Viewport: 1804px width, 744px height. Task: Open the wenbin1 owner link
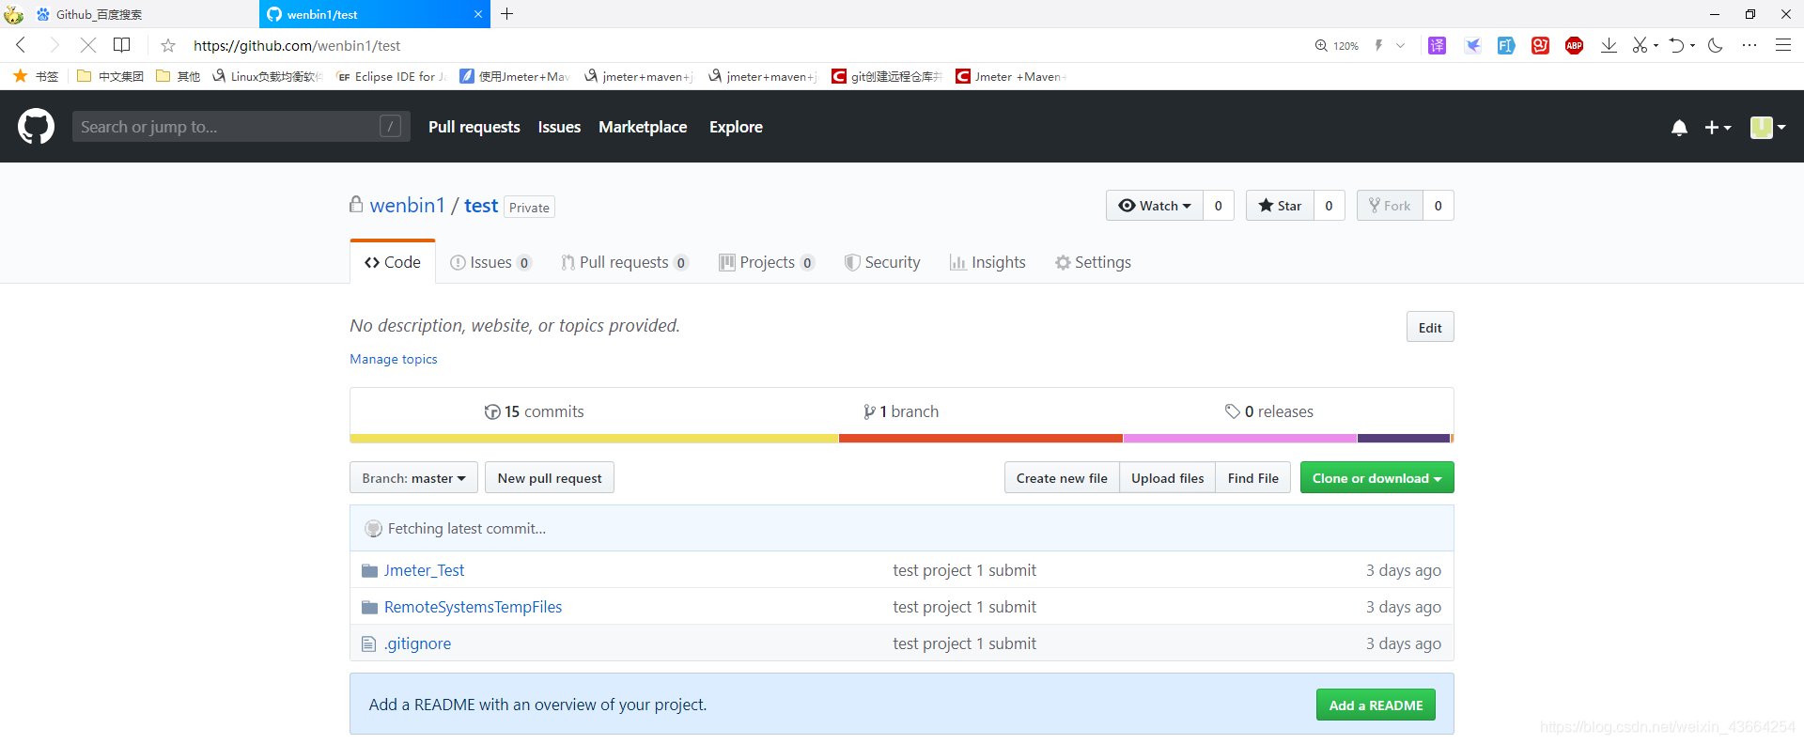click(407, 206)
